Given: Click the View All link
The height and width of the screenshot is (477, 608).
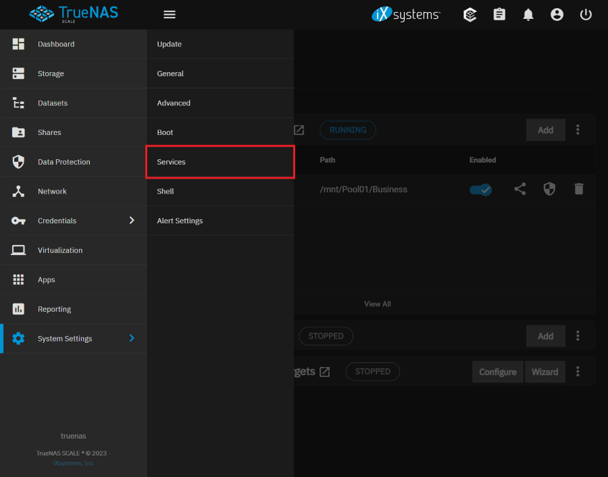Looking at the screenshot, I should (x=377, y=304).
